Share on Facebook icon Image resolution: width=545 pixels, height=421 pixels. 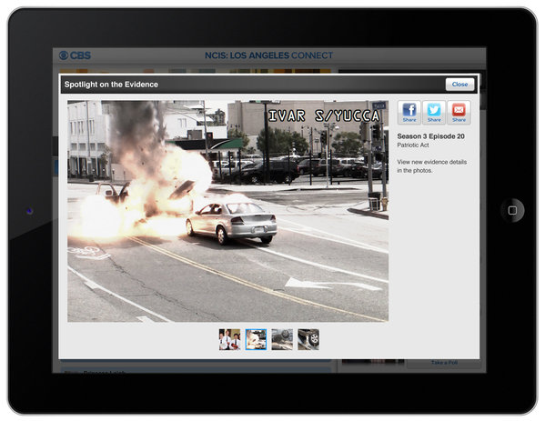pyautogui.click(x=409, y=113)
